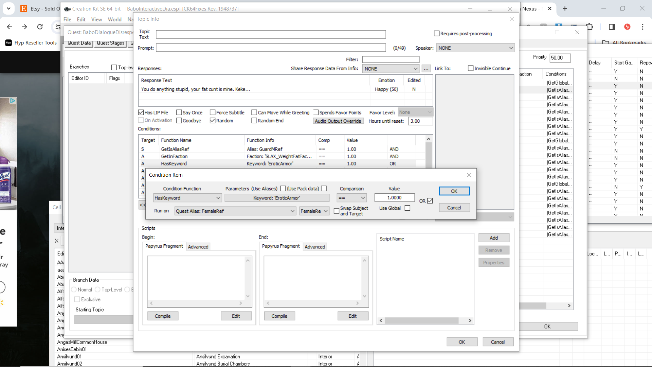Image resolution: width=652 pixels, height=367 pixels.
Task: Toggle browser side panel icon
Action: 612,27
